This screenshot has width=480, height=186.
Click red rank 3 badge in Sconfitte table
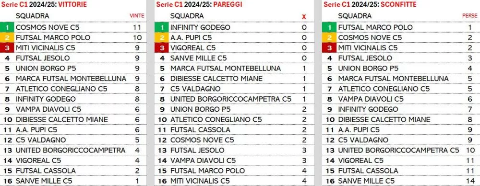click(x=329, y=48)
